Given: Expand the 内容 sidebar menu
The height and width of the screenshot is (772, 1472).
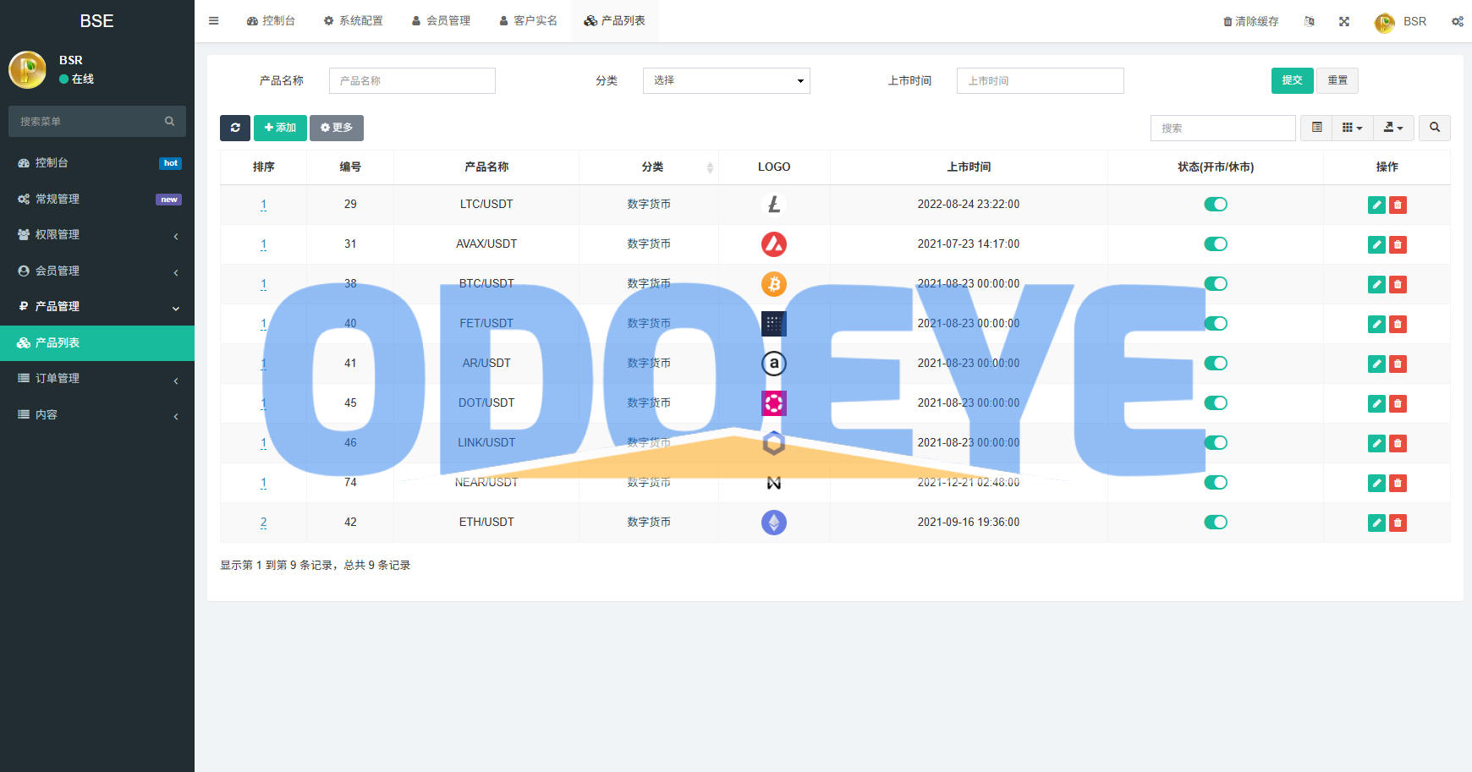Looking at the screenshot, I should [x=97, y=415].
